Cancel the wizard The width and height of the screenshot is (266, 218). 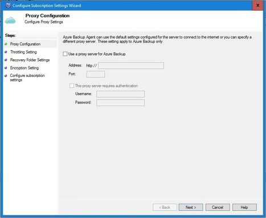pos(218,207)
